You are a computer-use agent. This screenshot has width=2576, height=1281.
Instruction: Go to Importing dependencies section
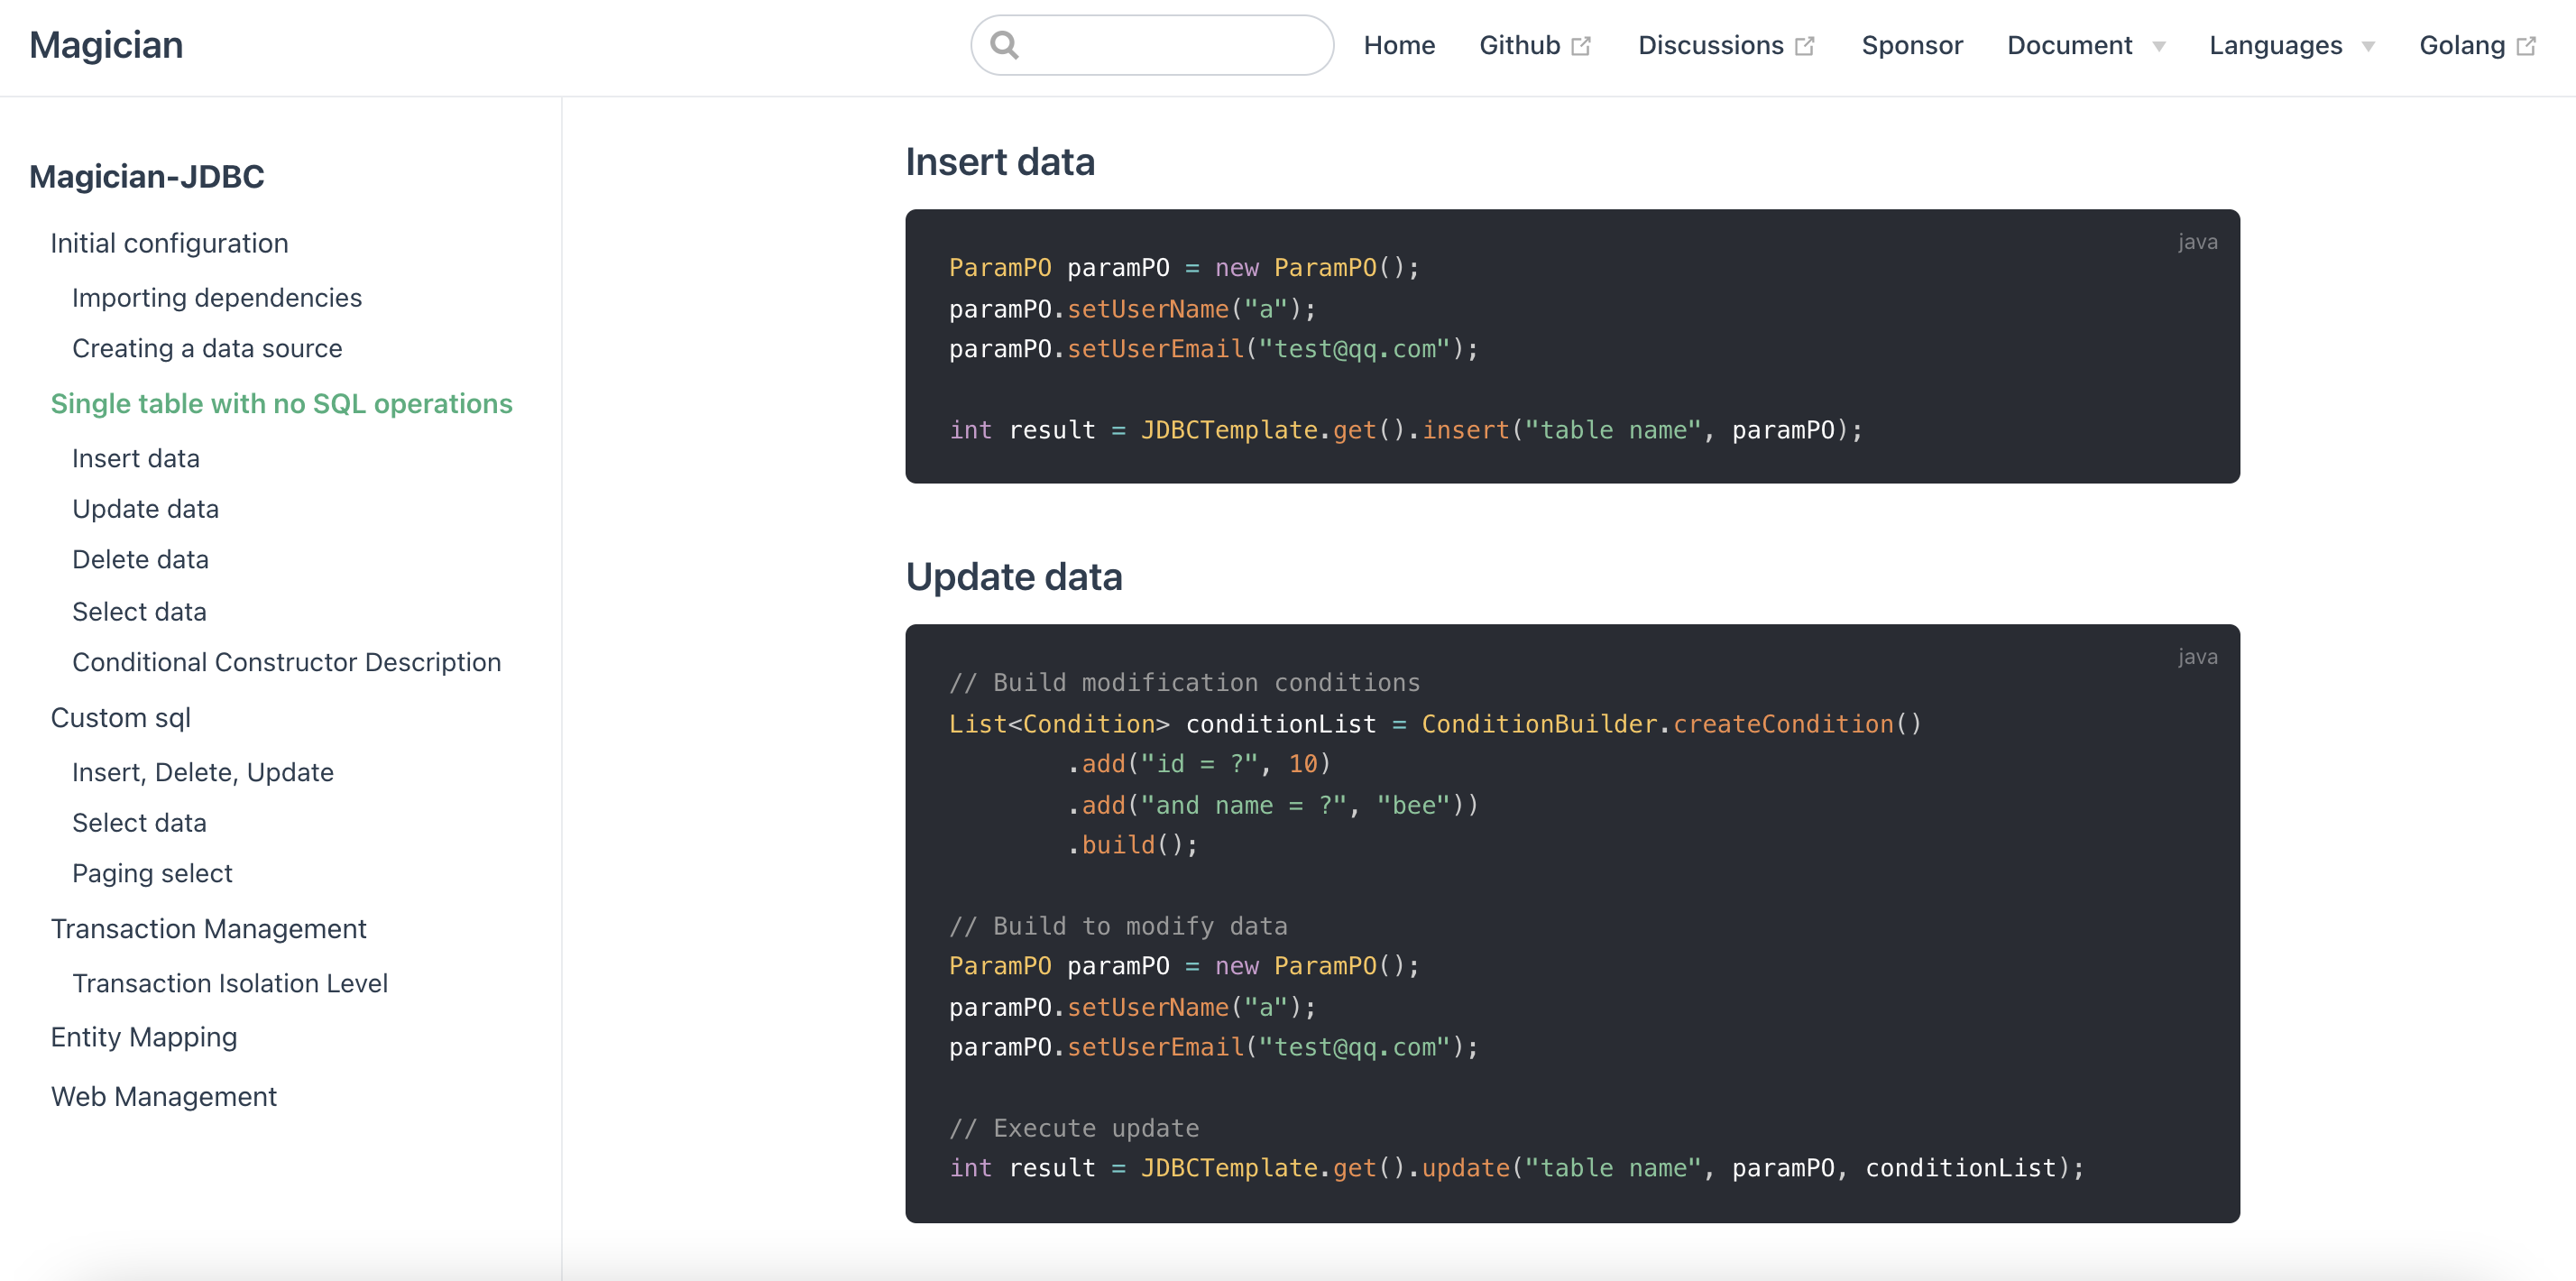[216, 298]
